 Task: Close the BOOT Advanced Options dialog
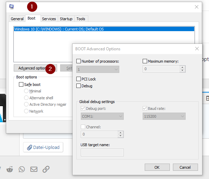point(197,49)
